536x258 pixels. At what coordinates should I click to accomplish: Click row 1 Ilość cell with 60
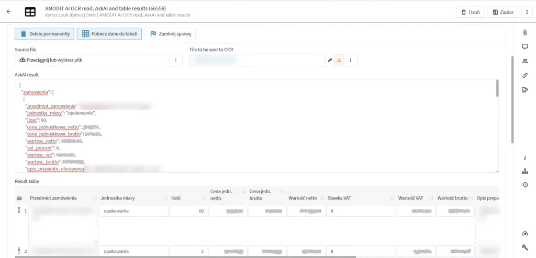click(188, 211)
